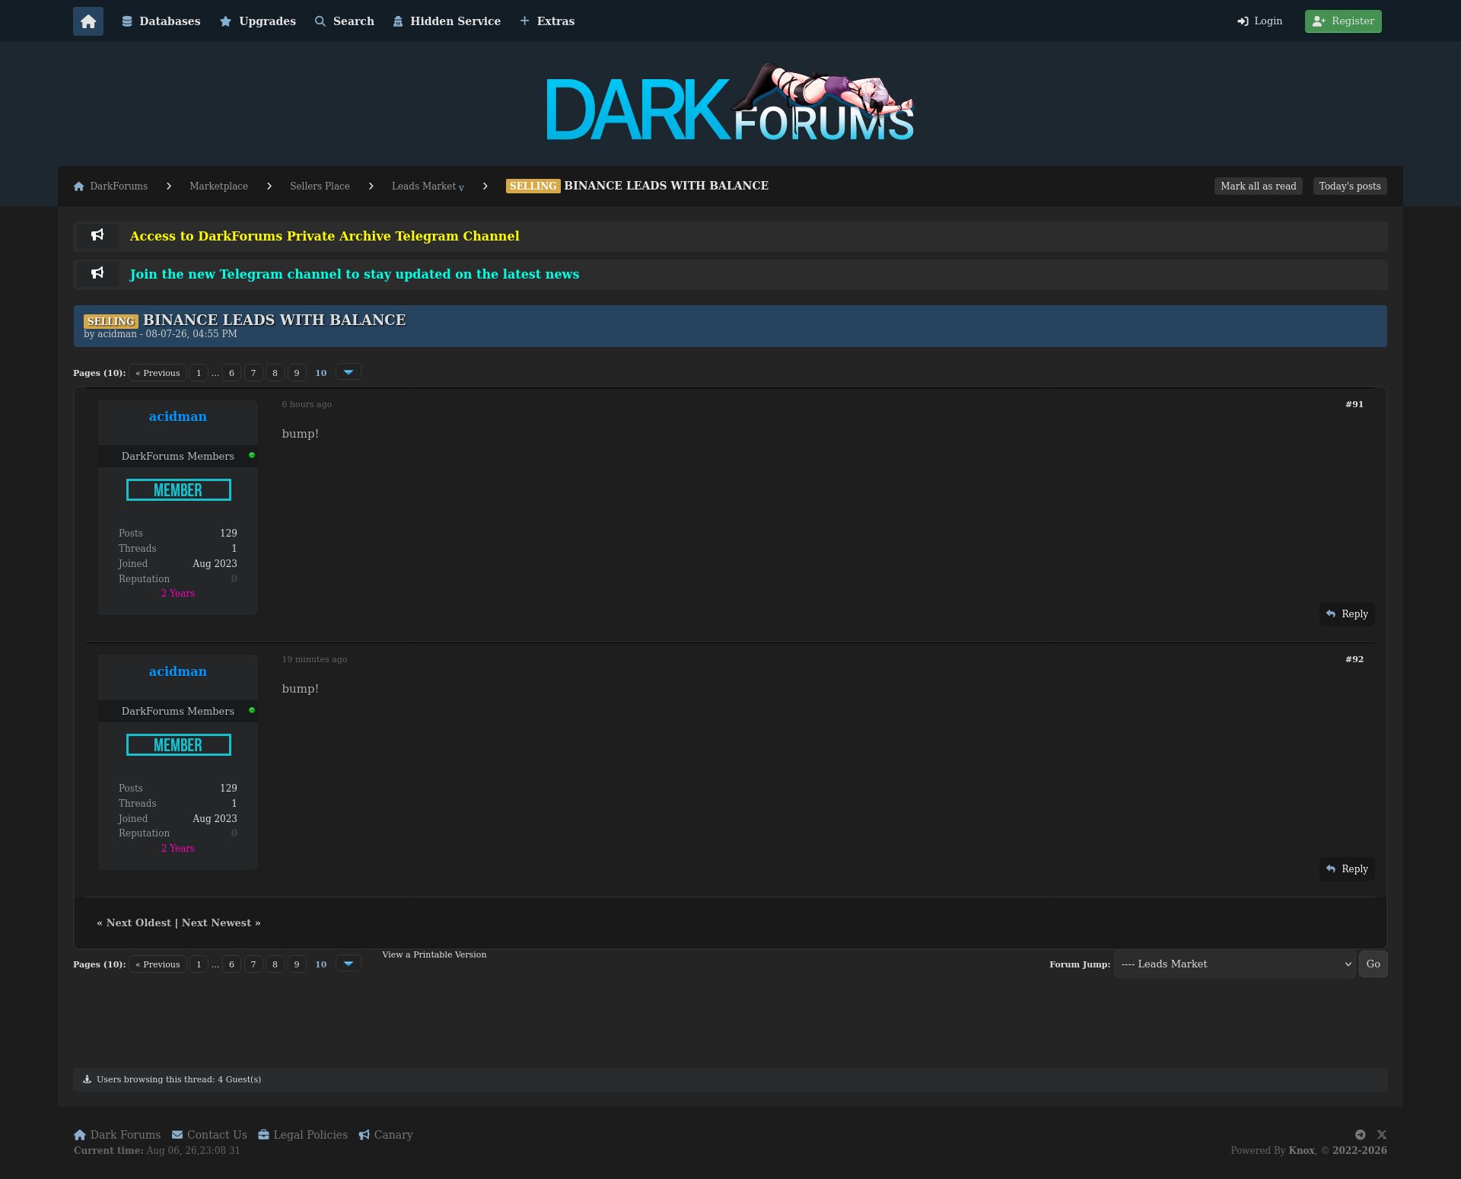Open acidman's profile from post #91
Image resolution: width=1461 pixels, height=1179 pixels.
178,417
